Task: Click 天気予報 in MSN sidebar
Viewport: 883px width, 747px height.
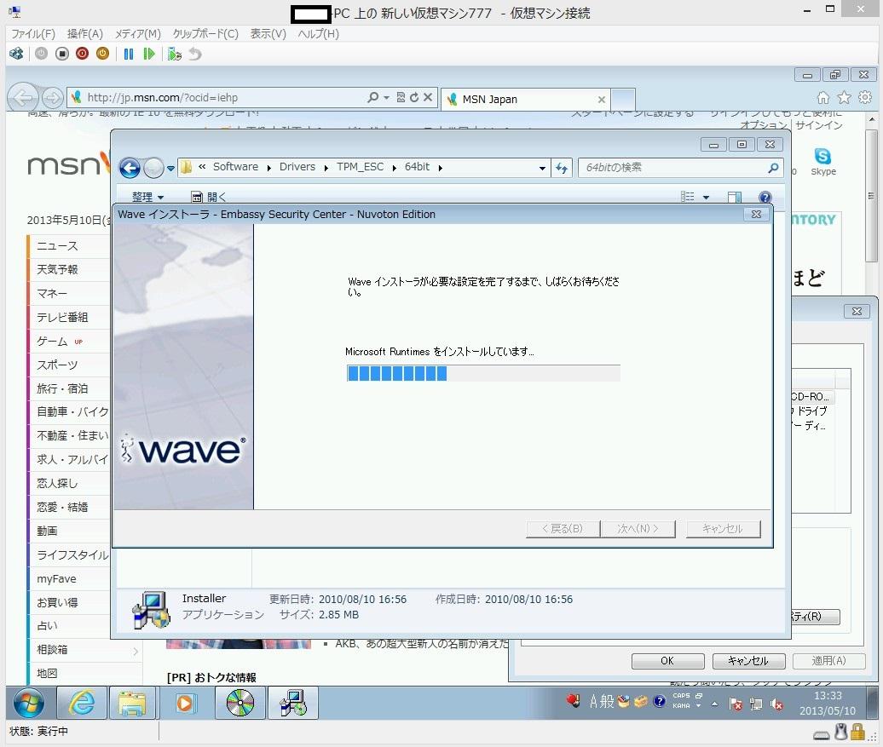Action: [x=57, y=270]
